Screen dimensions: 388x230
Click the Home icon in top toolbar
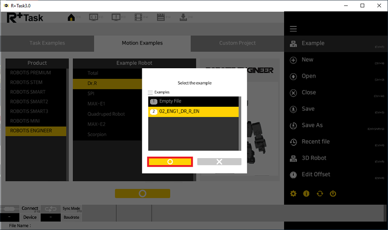(x=71, y=17)
